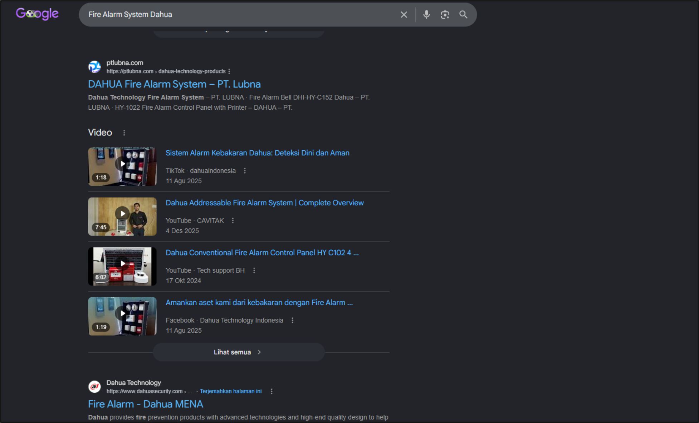Click the ptlubna.com dahua-technology-products URL
Image resolution: width=699 pixels, height=423 pixels.
(166, 71)
